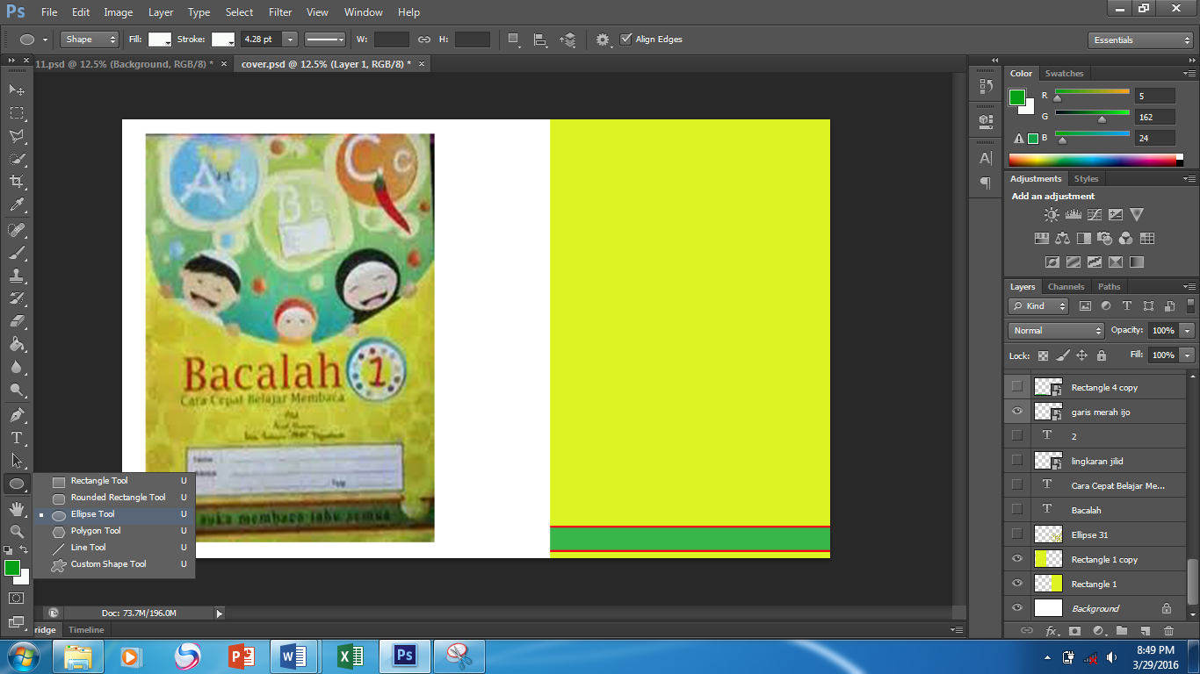1200x674 pixels.
Task: Open the Filter menu
Action: (280, 12)
